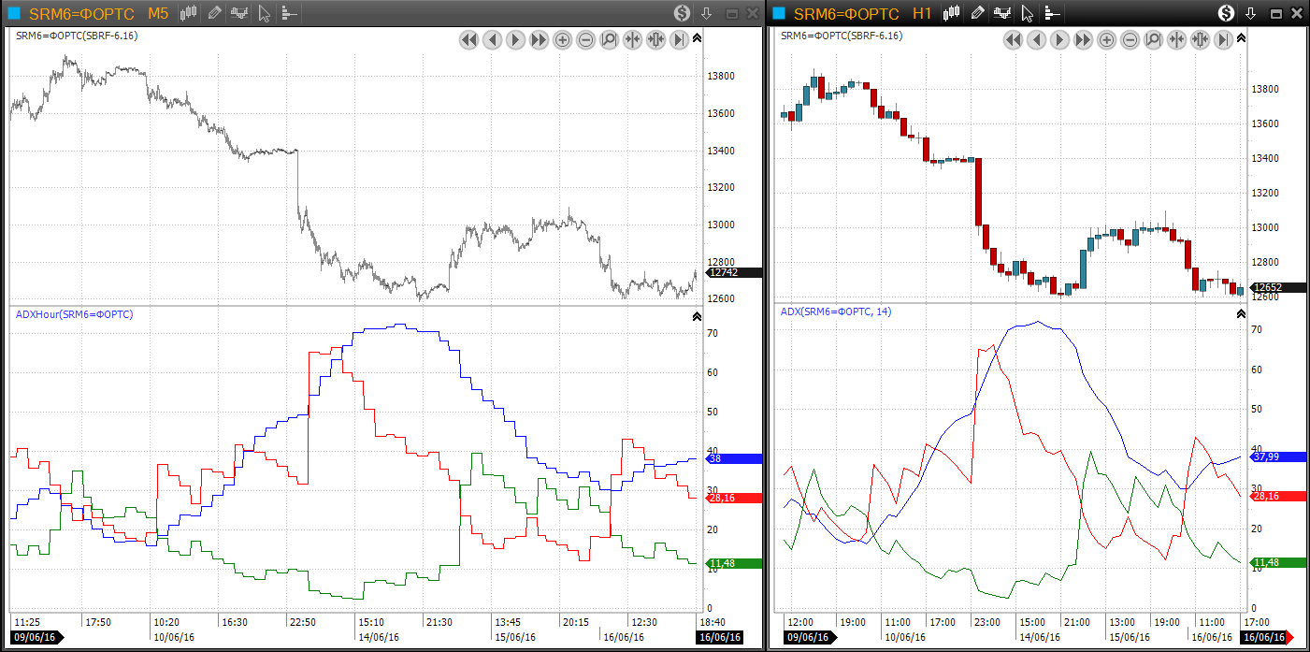Collapse the ADX 14 indicator panel in H1
This screenshot has height=652, width=1310.
pyautogui.click(x=1241, y=313)
